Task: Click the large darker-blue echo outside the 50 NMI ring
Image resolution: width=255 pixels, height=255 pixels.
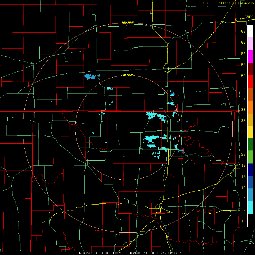Action: [90, 76]
